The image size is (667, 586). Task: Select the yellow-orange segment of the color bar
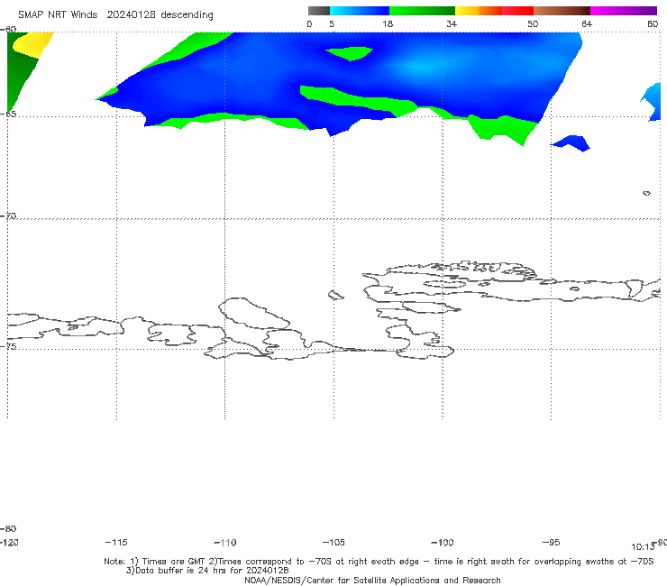click(x=479, y=11)
